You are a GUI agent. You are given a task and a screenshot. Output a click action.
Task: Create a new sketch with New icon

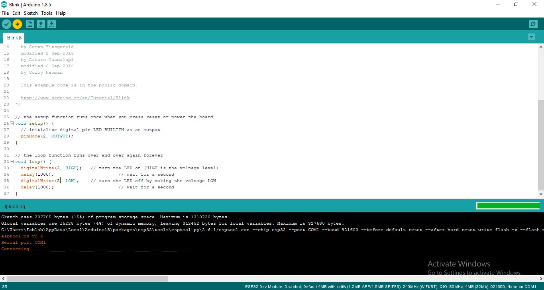pyautogui.click(x=30, y=24)
